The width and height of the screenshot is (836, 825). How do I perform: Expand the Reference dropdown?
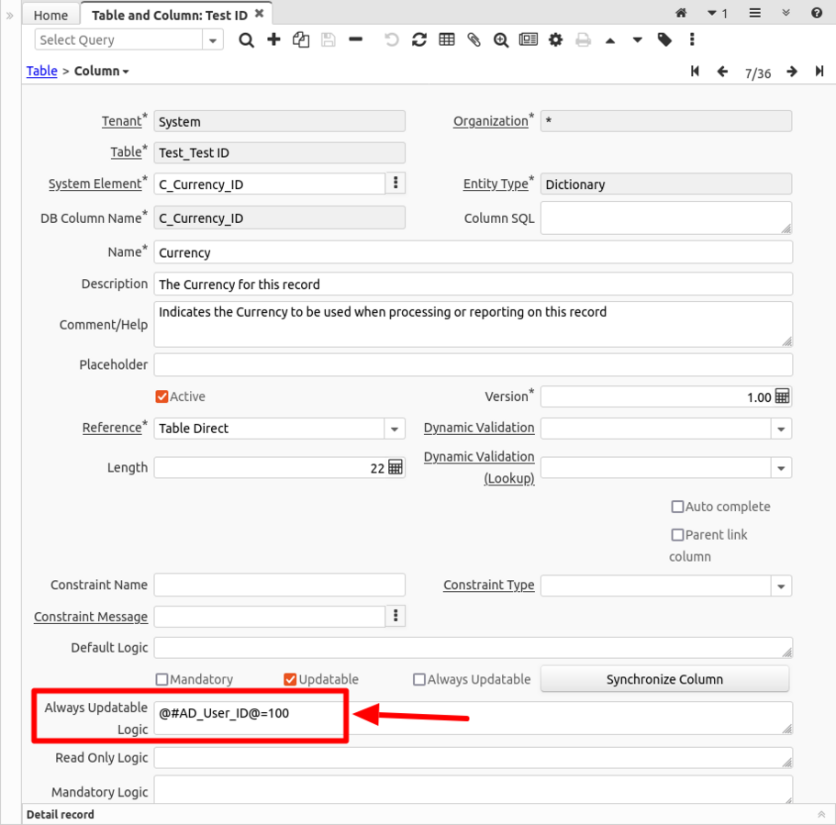click(395, 429)
